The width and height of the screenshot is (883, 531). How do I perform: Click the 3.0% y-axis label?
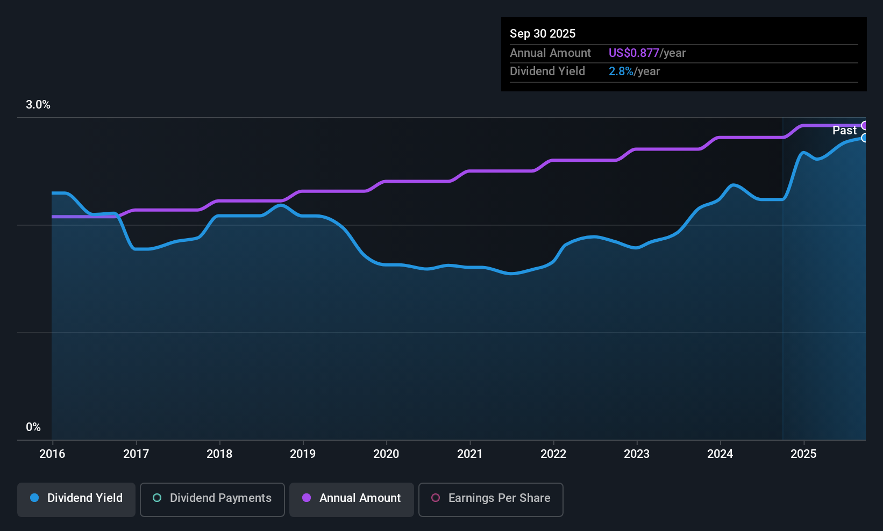click(x=38, y=105)
